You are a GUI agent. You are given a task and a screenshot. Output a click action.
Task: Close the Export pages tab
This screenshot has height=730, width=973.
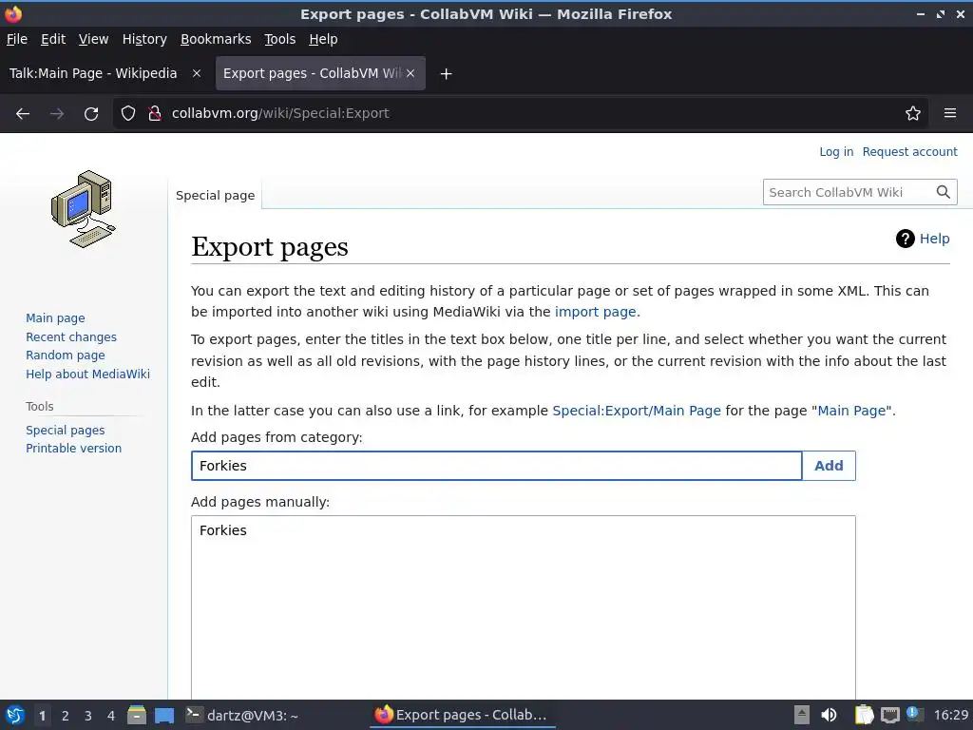click(410, 73)
